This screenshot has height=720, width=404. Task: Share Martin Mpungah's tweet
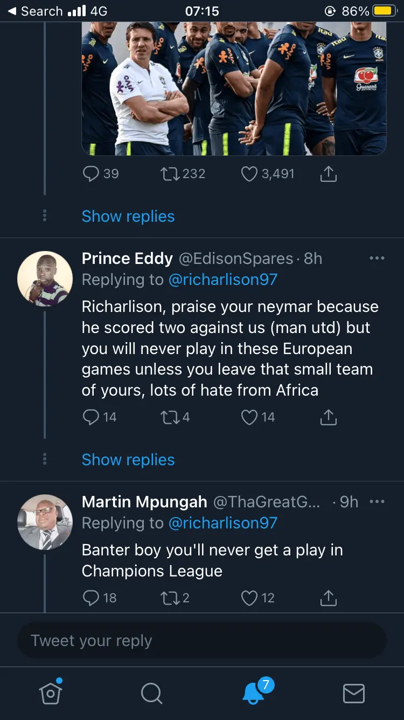point(328,597)
